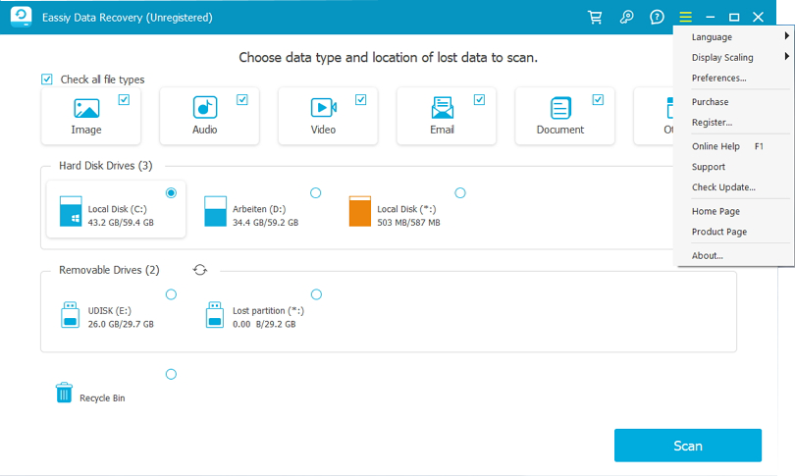The width and height of the screenshot is (795, 476).
Task: Click the Removable Drives (2) heading
Action: (109, 270)
